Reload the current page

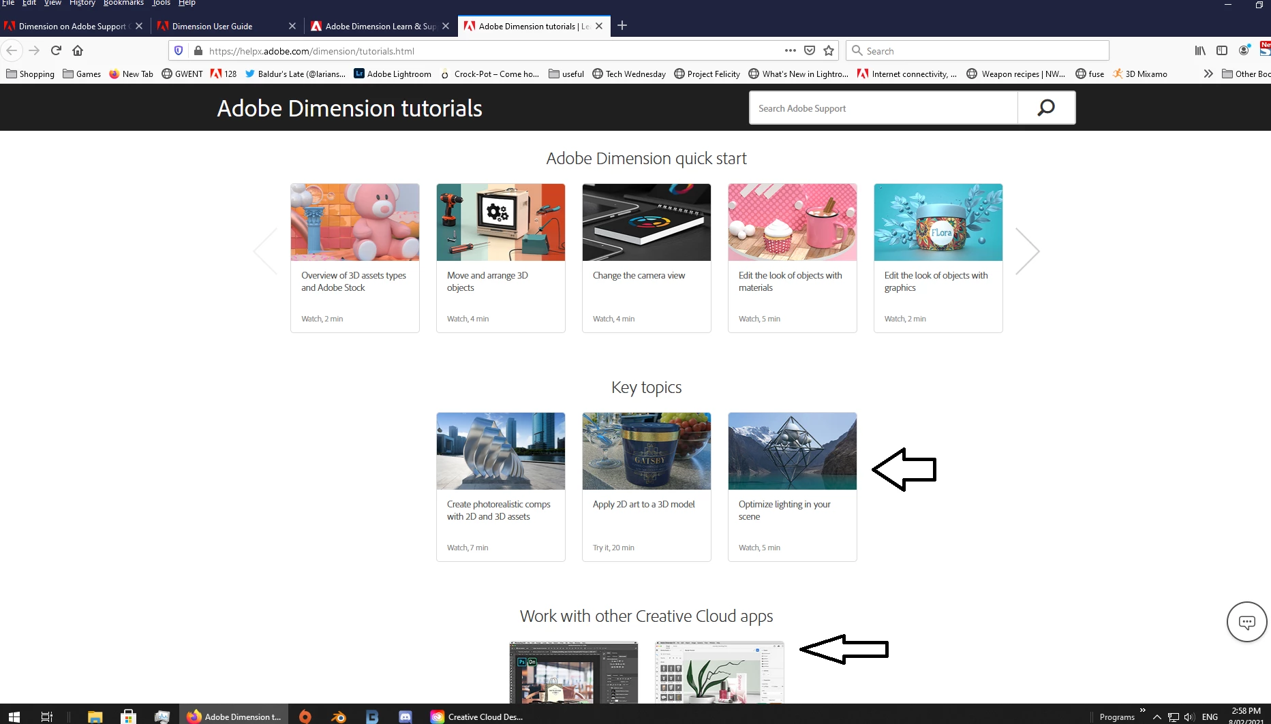pos(56,50)
